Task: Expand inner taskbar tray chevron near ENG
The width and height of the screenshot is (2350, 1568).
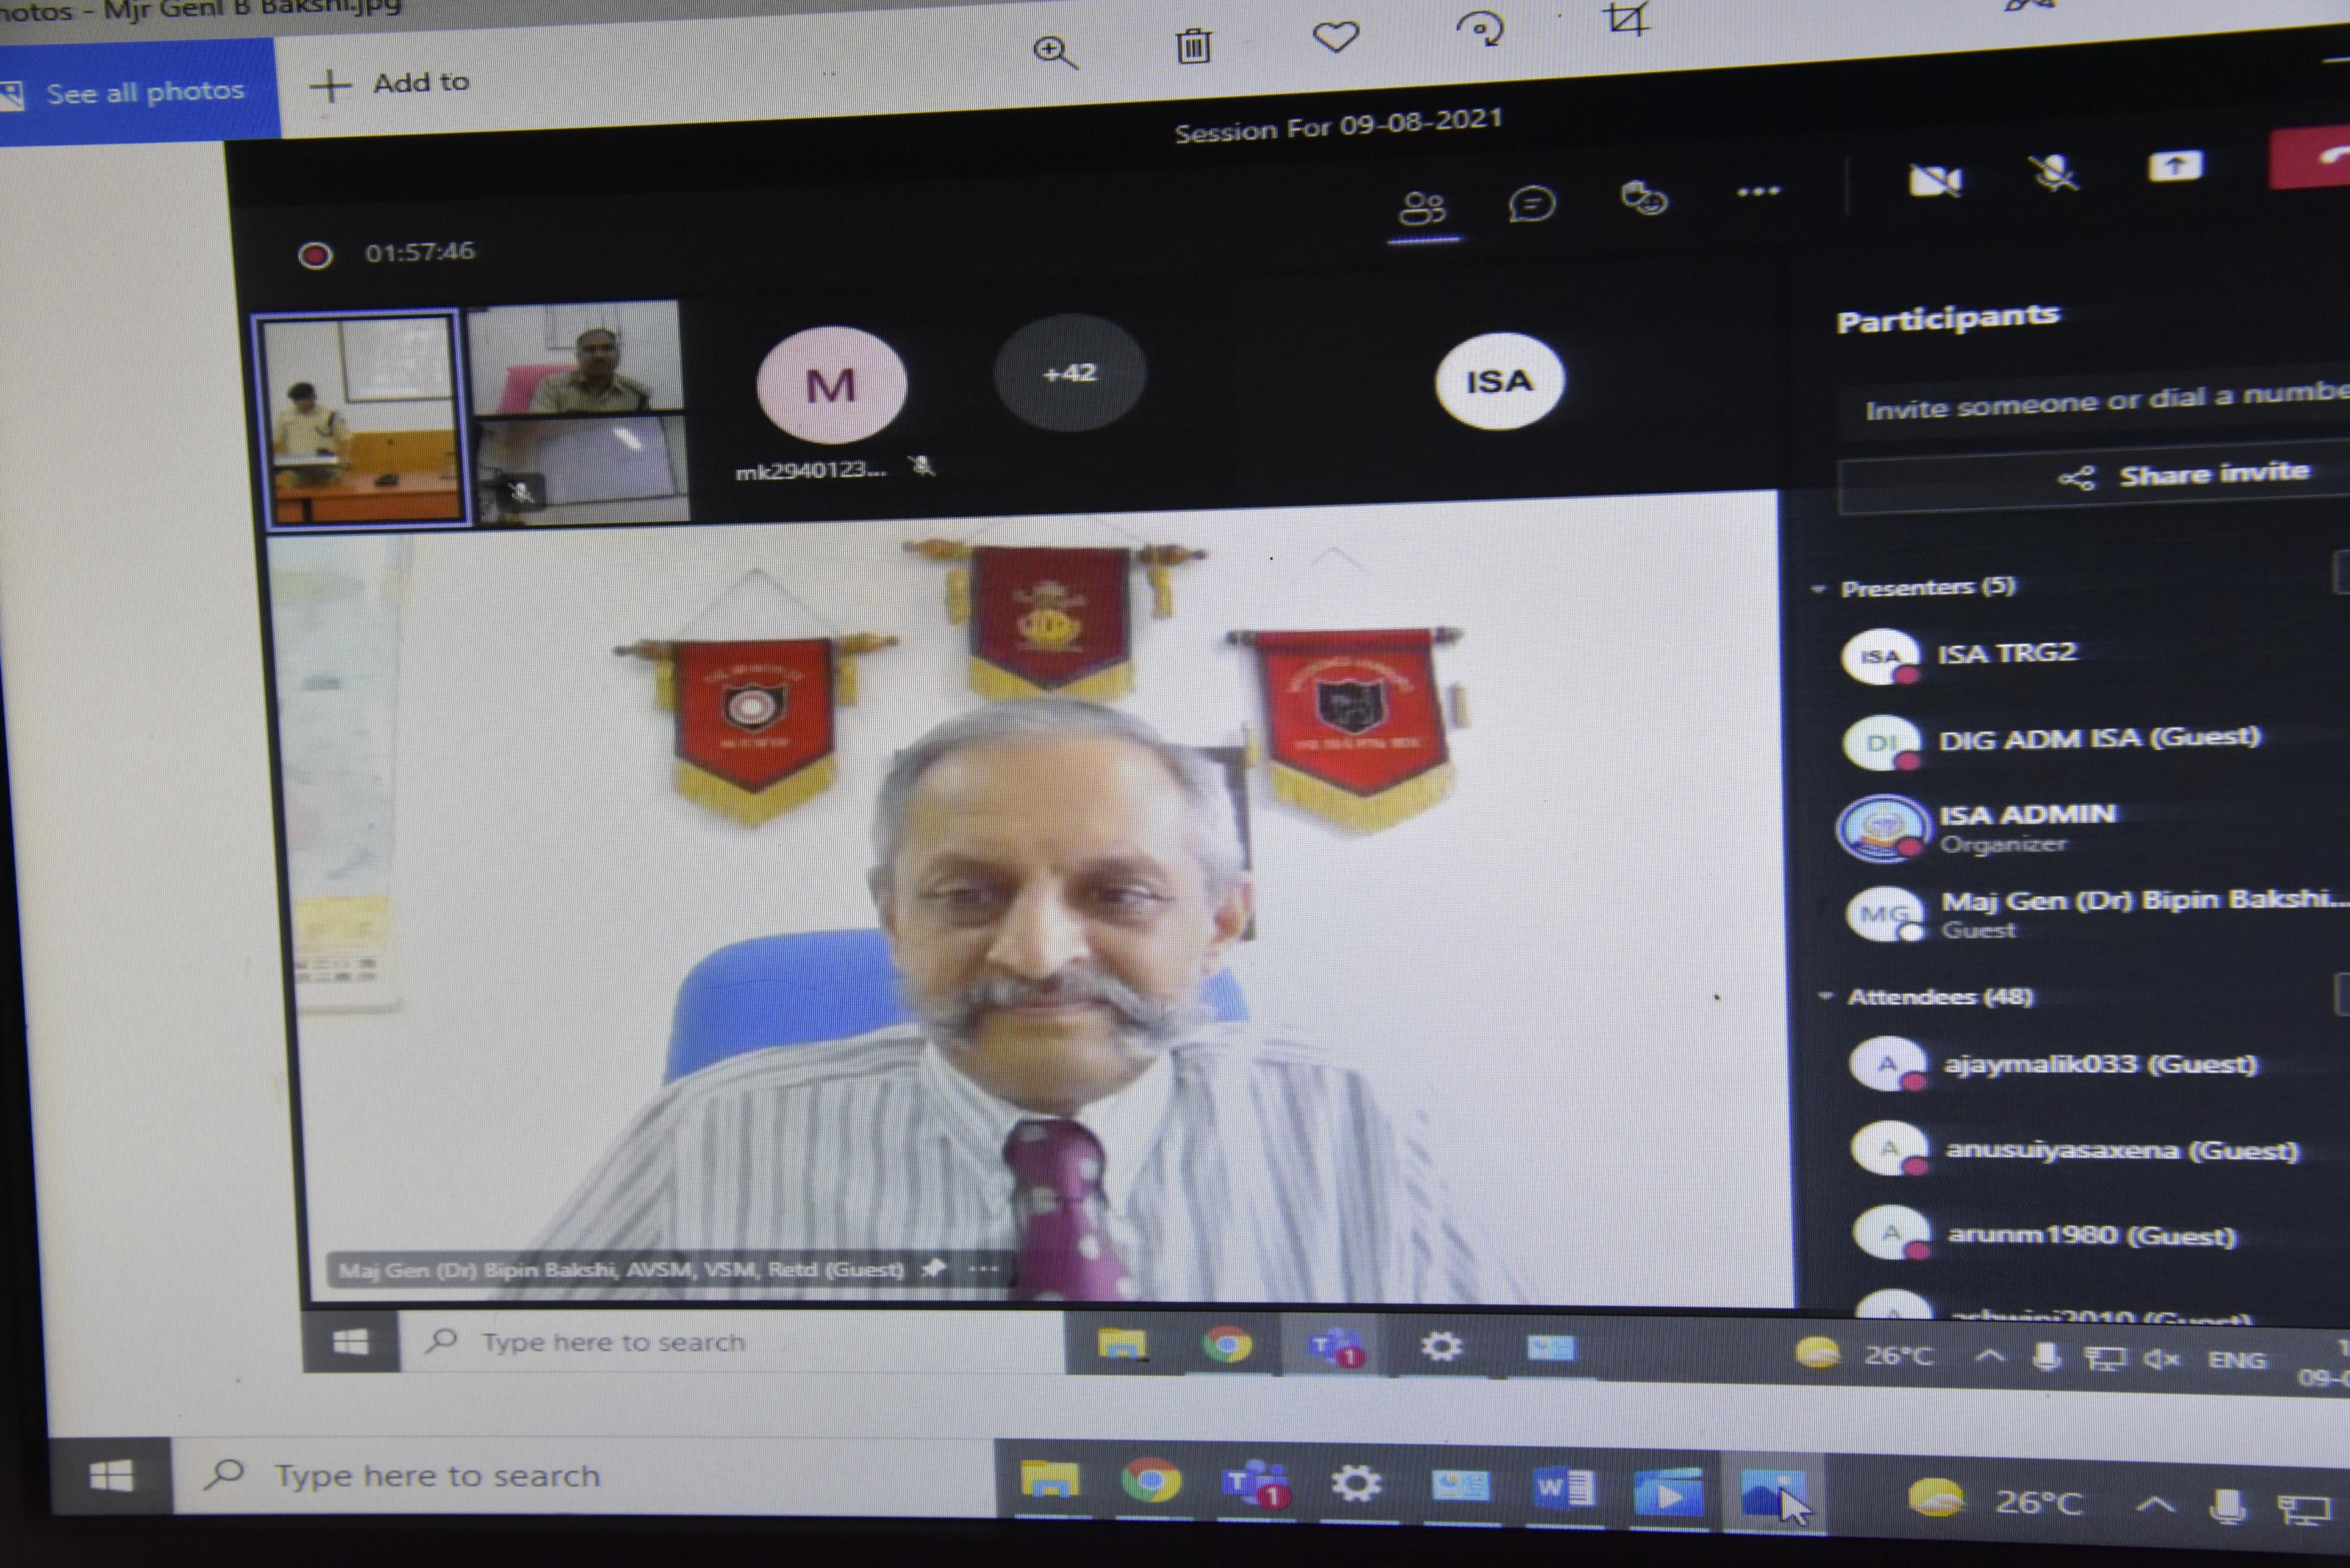Action: point(1989,1357)
